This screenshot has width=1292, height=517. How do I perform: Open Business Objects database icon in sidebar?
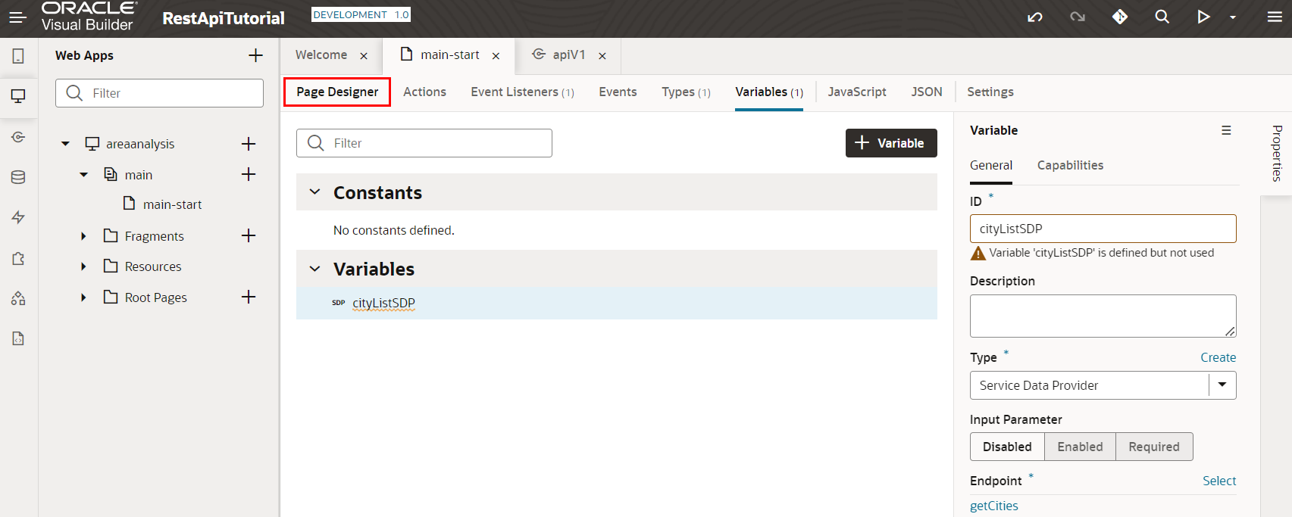pos(18,177)
